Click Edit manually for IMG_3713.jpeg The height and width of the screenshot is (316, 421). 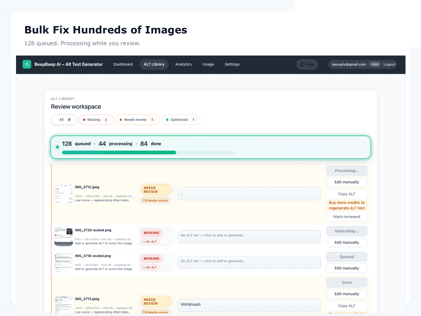(x=347, y=294)
